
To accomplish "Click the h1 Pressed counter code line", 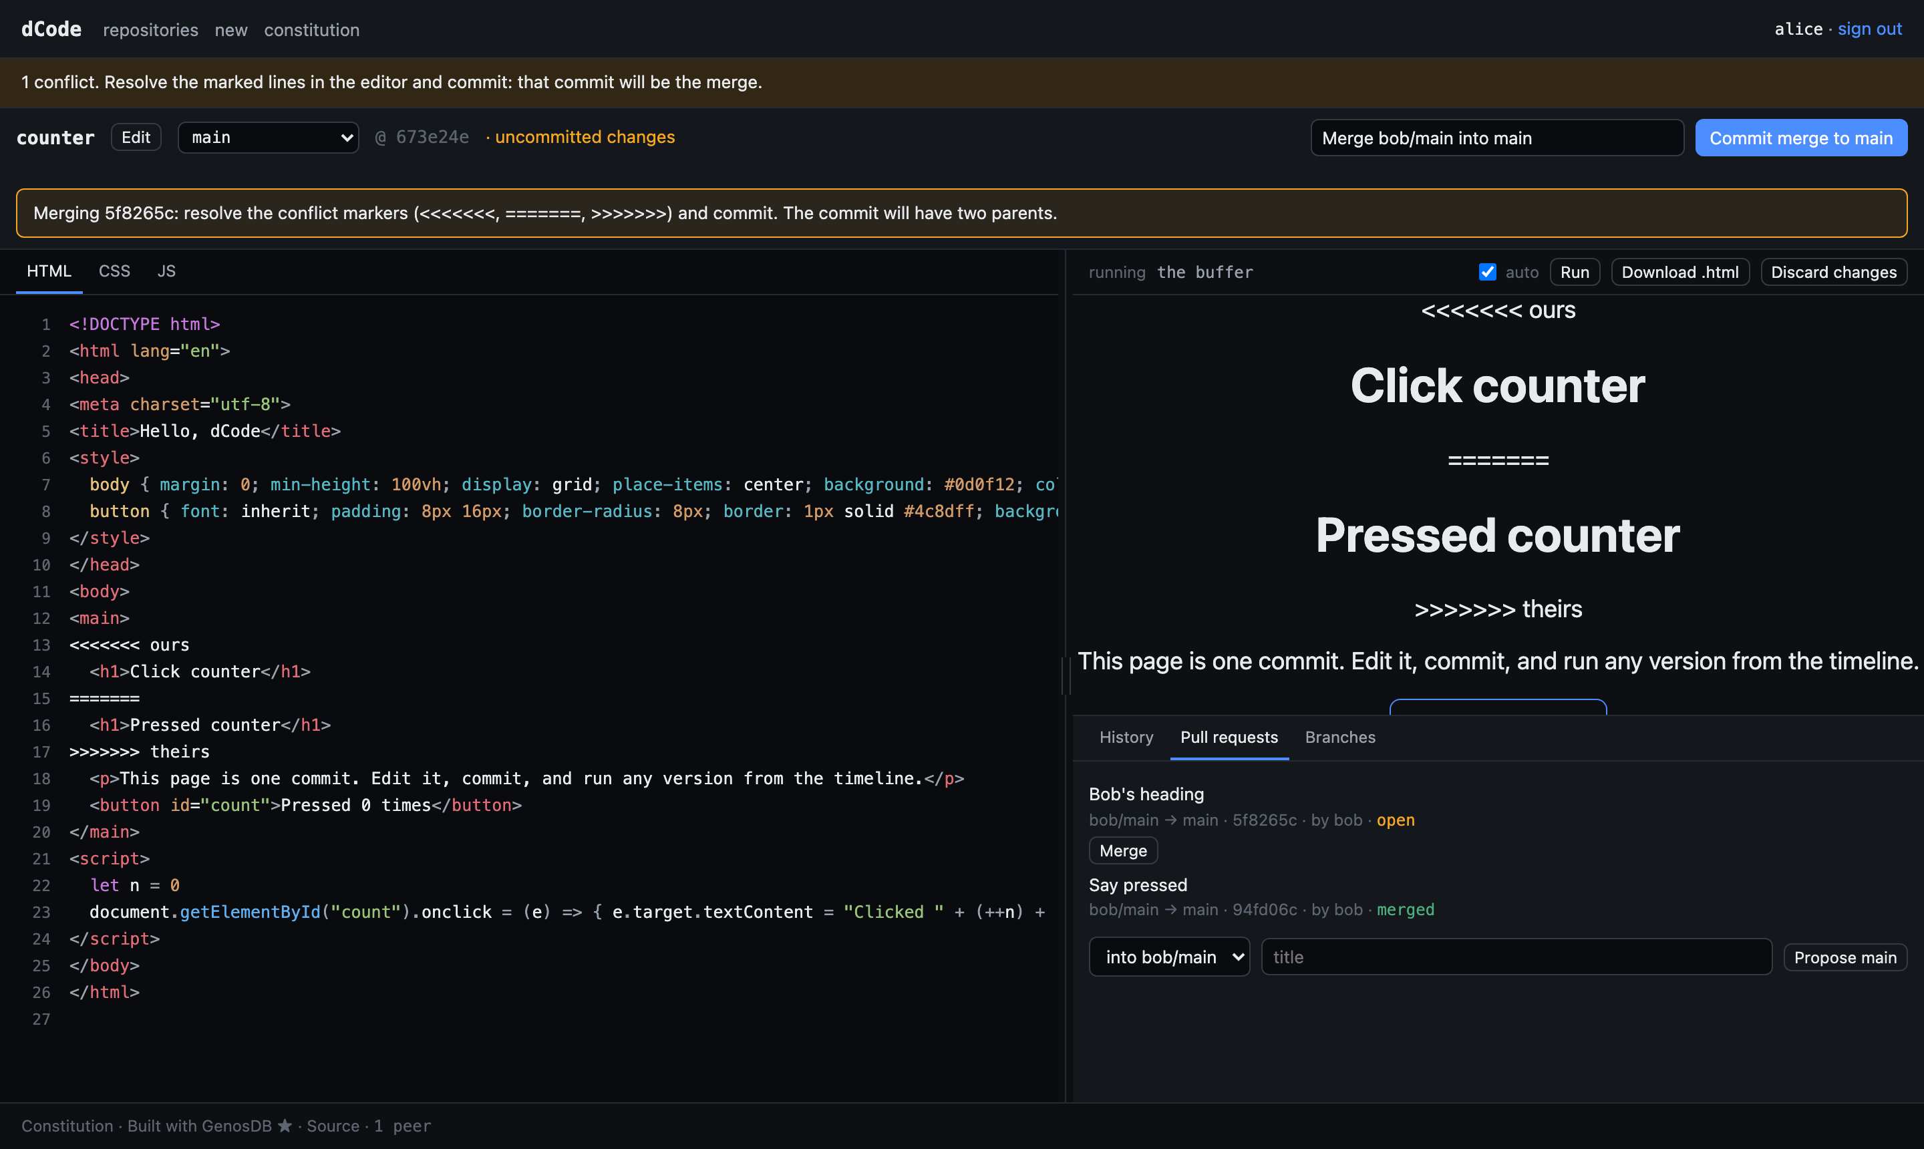I will [210, 725].
